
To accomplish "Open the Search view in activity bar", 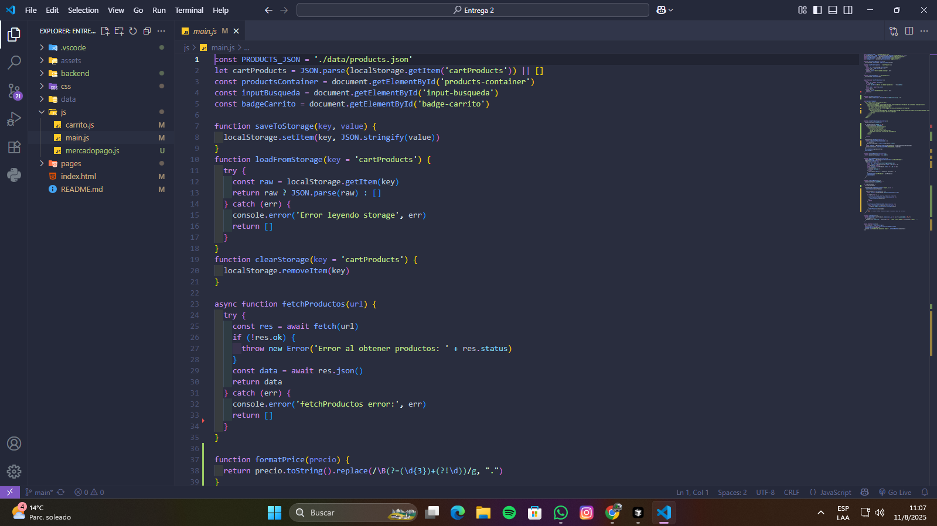I will [x=14, y=62].
